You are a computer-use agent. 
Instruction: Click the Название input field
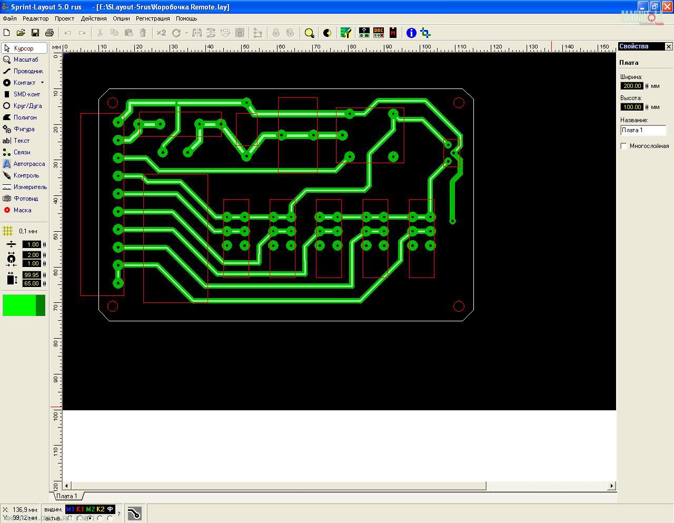[643, 130]
